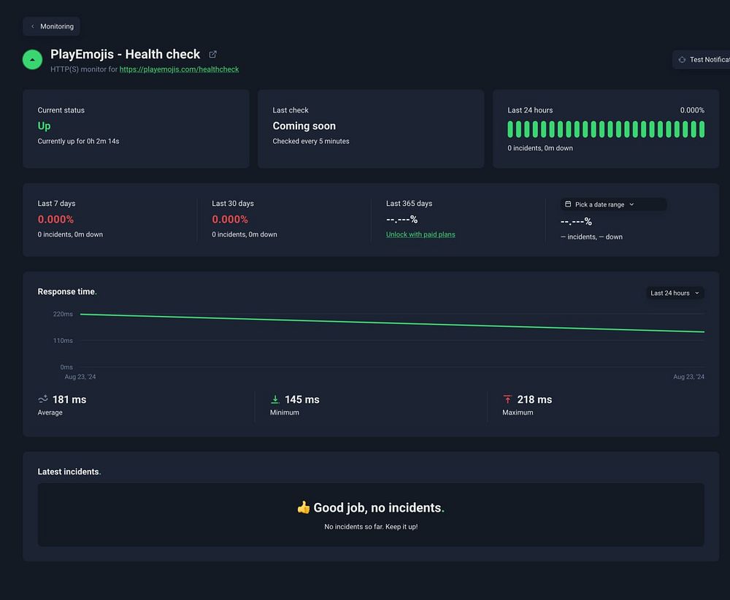Click Unlock with paid plans link
Screen dimensions: 730x600
point(420,234)
